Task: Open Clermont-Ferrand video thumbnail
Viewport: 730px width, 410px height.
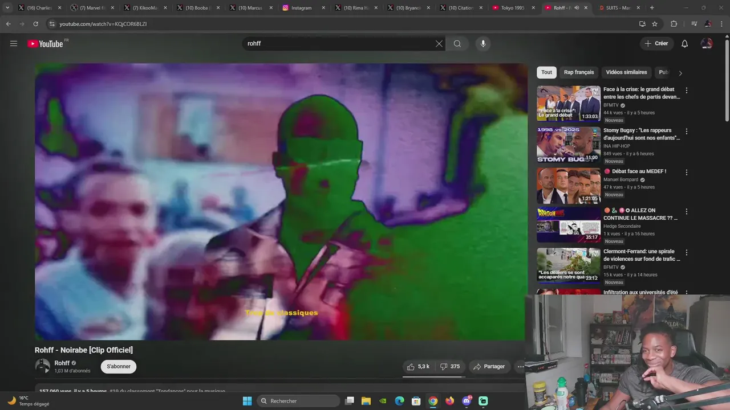Action: point(569,266)
